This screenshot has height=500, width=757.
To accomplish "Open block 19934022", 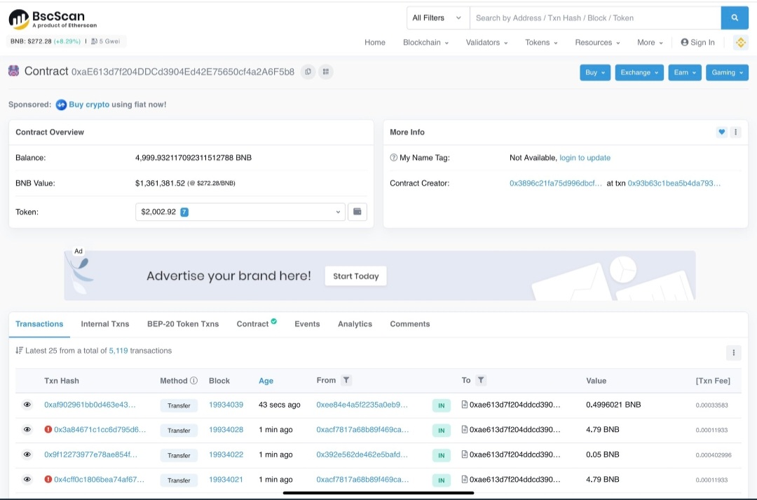I will coord(226,454).
